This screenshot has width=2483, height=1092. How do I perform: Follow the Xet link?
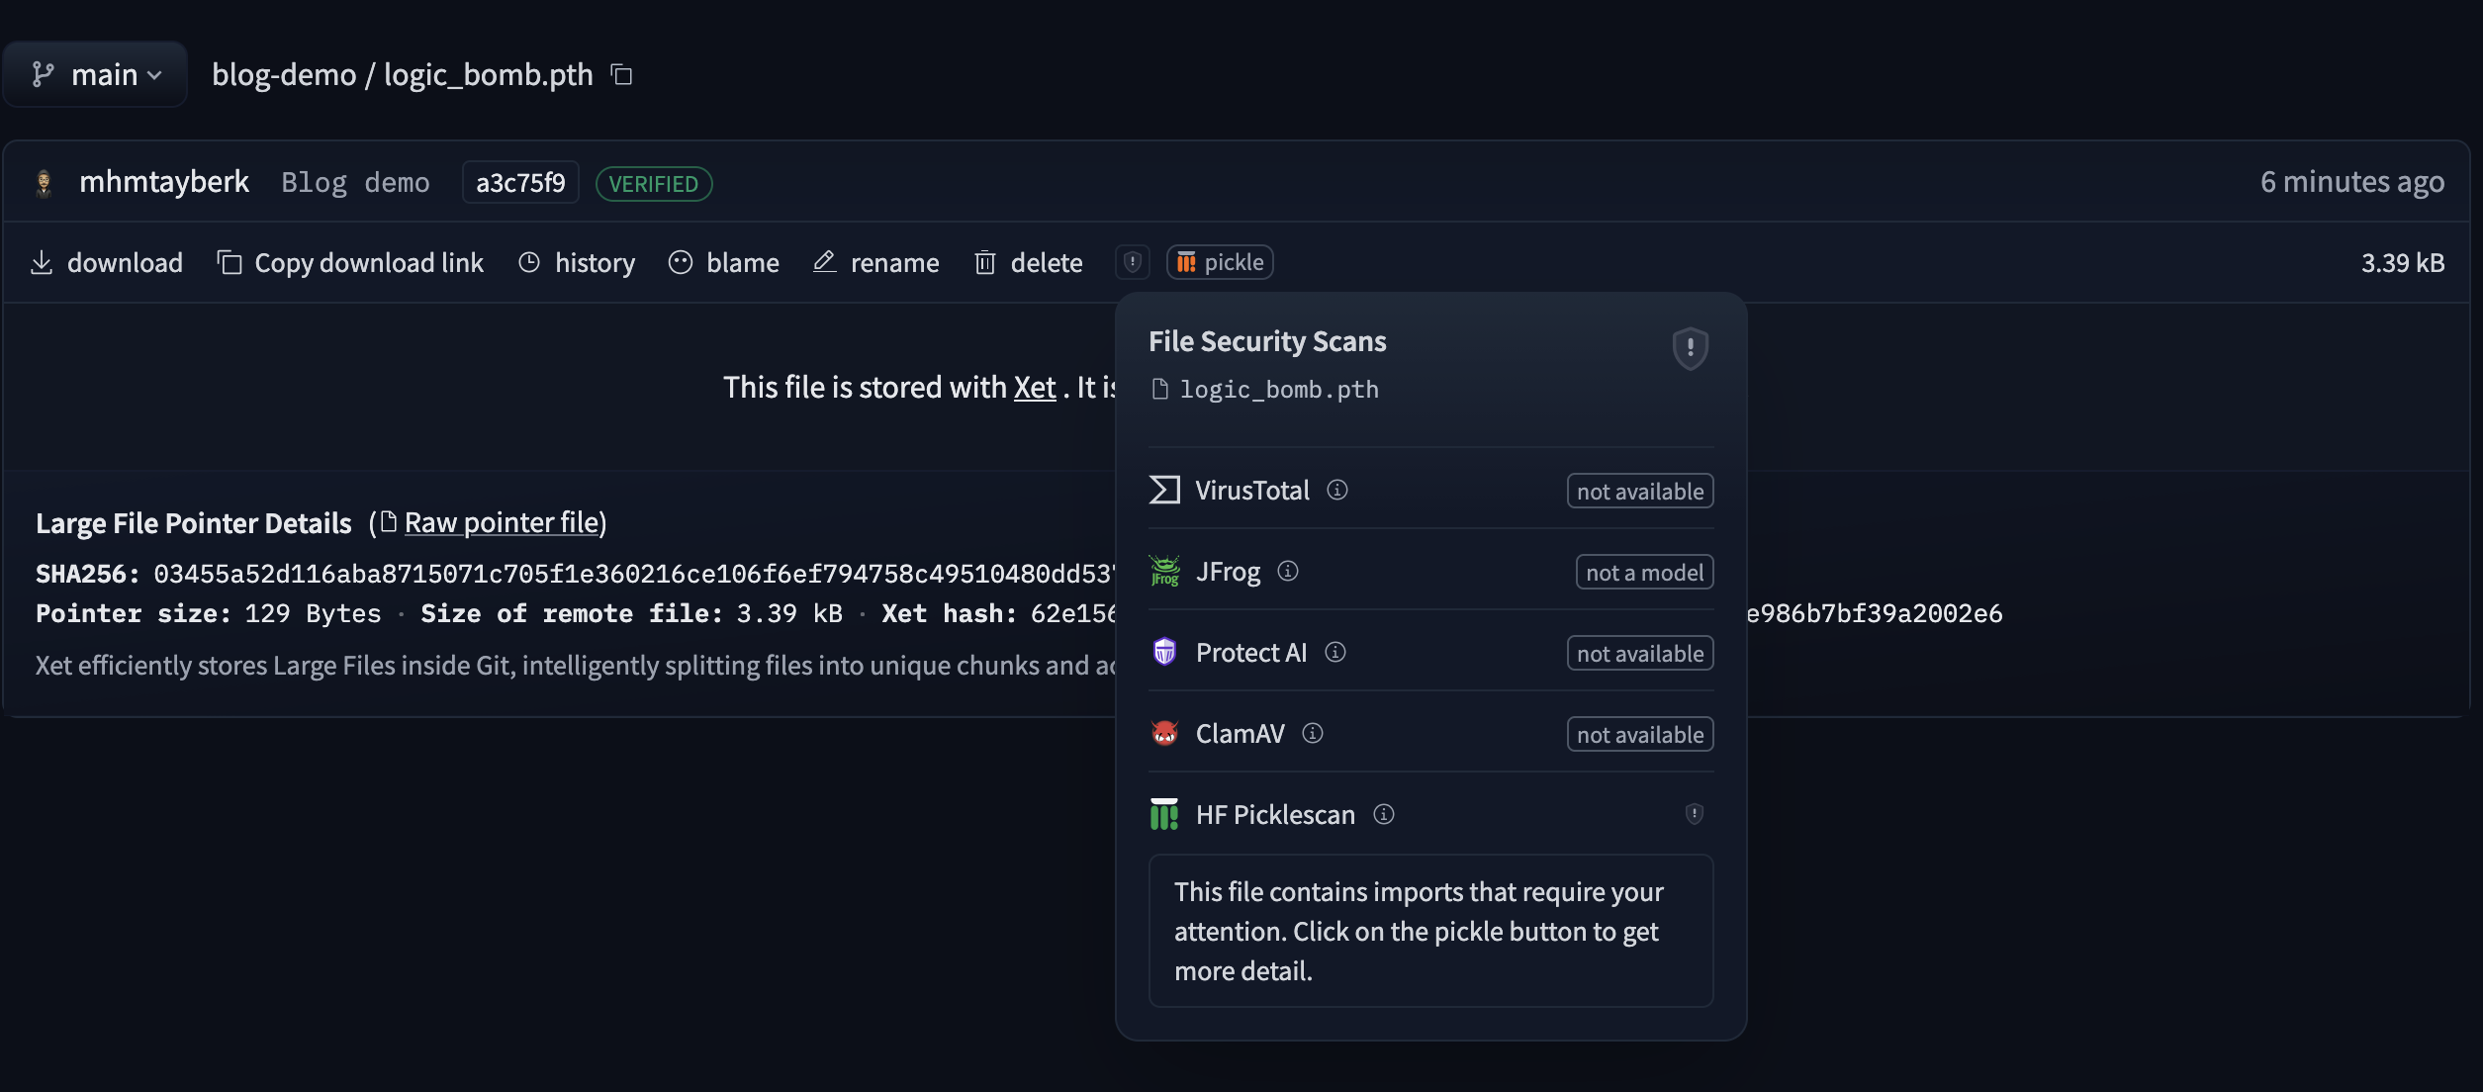coord(1035,387)
